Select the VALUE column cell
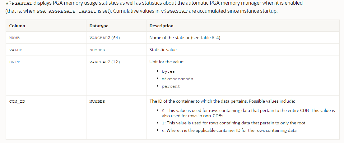 click(x=16, y=50)
